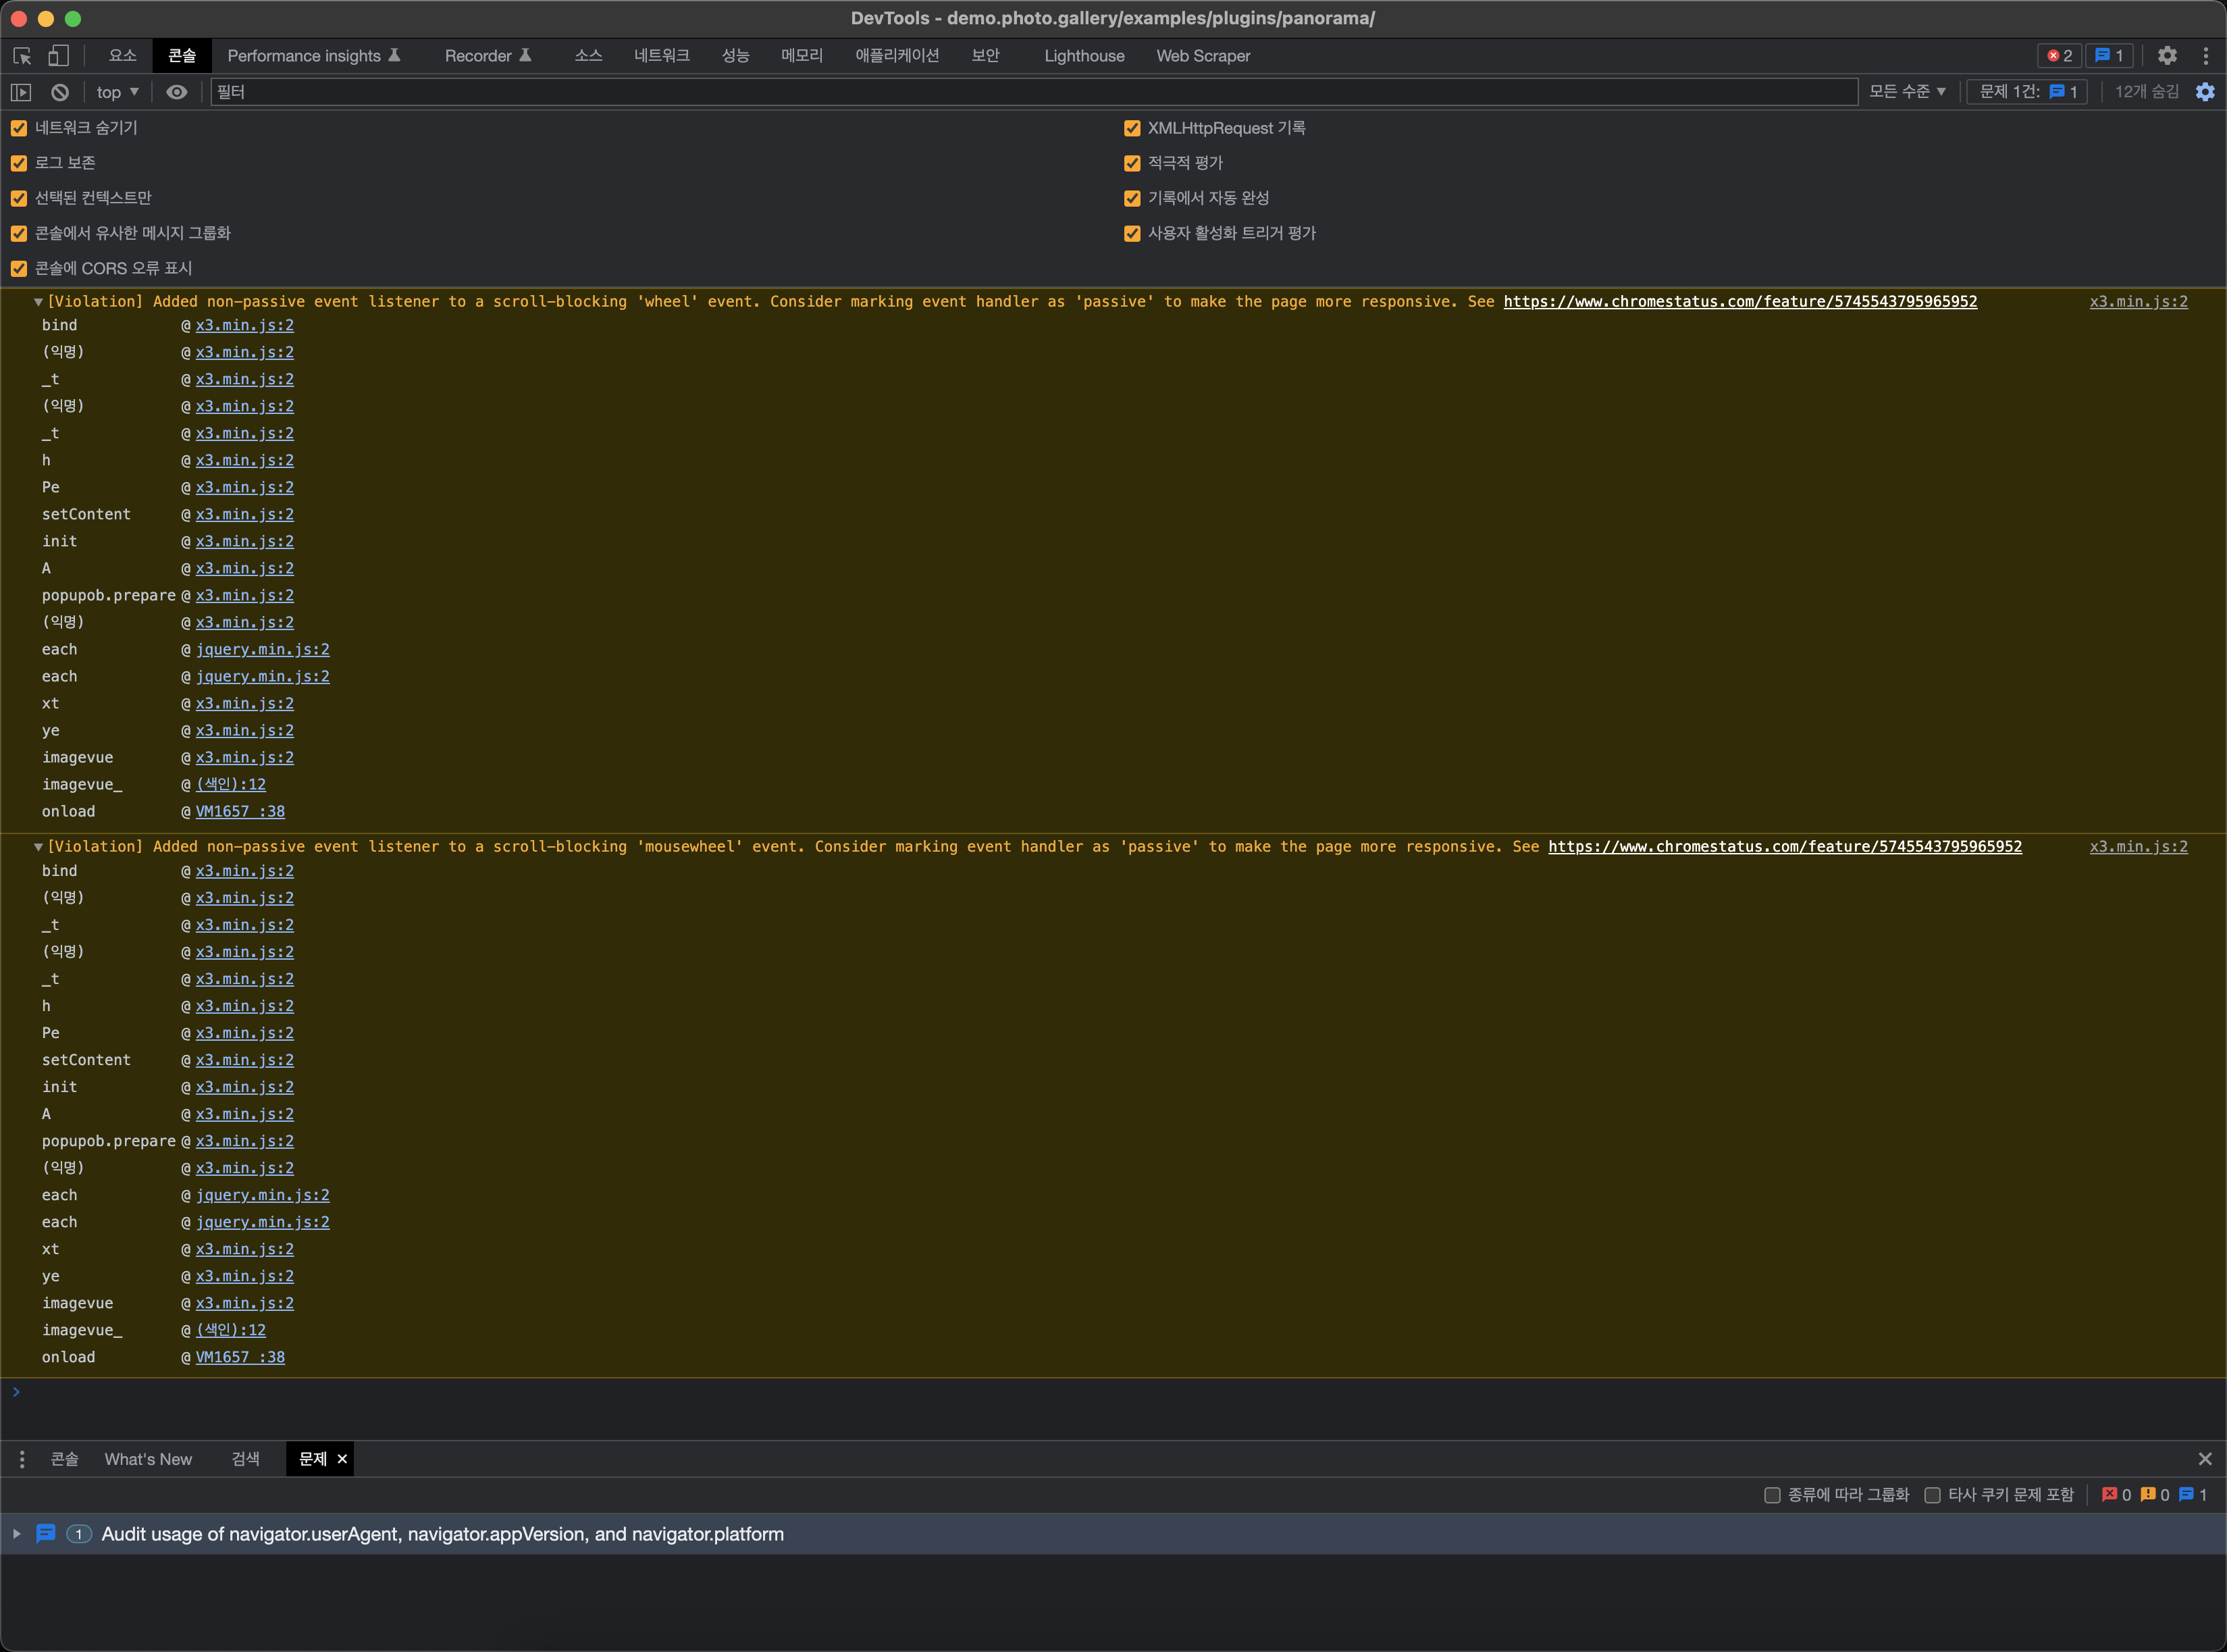
Task: Click the red error count badge showing 2
Action: (x=2059, y=56)
